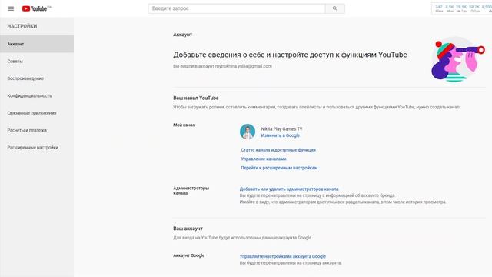Open Воспроизведение settings section
The width and height of the screenshot is (492, 277).
pos(37,78)
